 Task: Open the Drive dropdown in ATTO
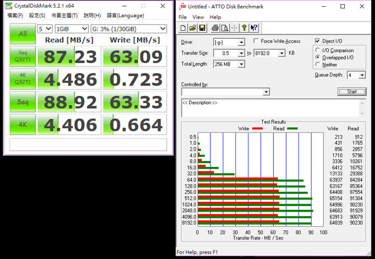(241, 42)
